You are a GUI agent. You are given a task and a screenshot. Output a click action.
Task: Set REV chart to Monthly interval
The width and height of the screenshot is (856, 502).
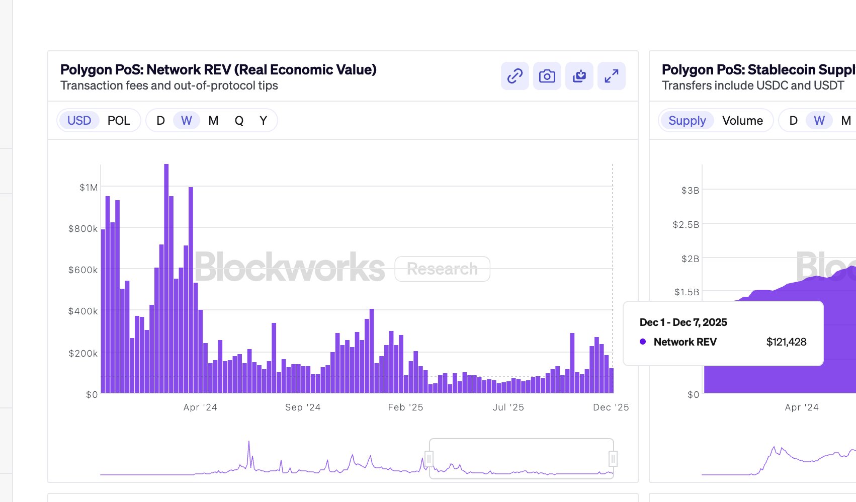click(213, 121)
